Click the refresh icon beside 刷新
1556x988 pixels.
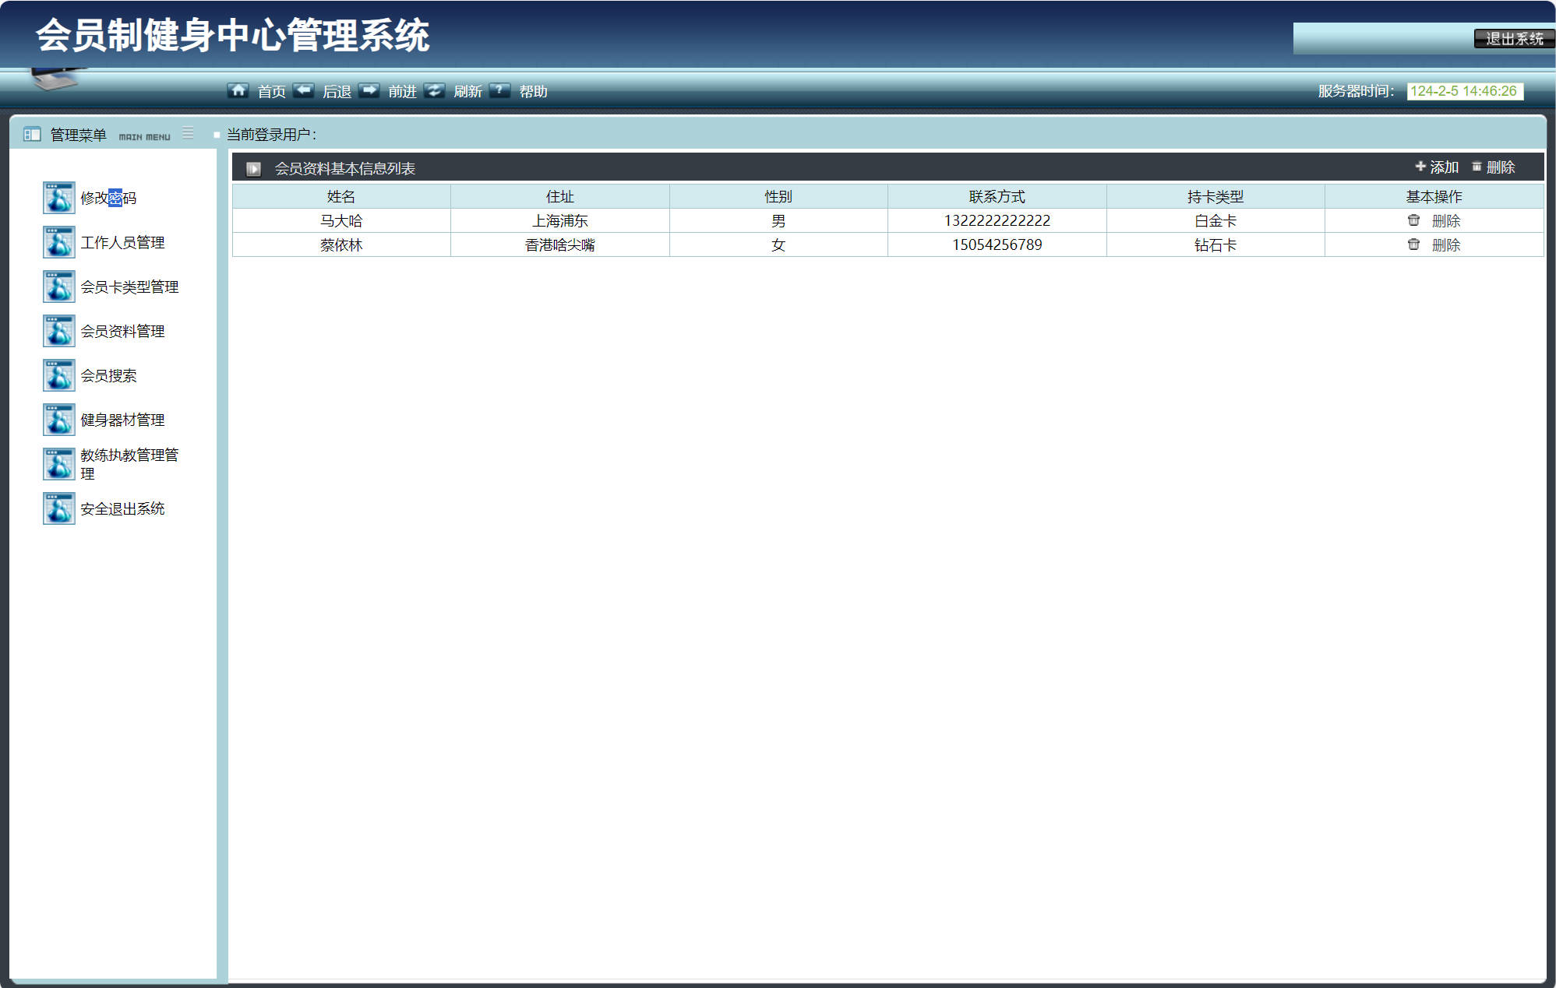(x=435, y=90)
